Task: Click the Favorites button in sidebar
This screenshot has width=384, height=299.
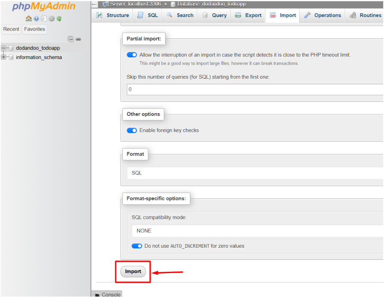Action: [x=34, y=29]
